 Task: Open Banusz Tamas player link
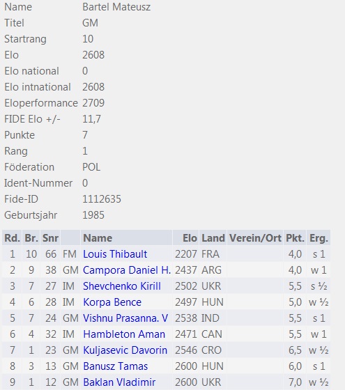116,366
